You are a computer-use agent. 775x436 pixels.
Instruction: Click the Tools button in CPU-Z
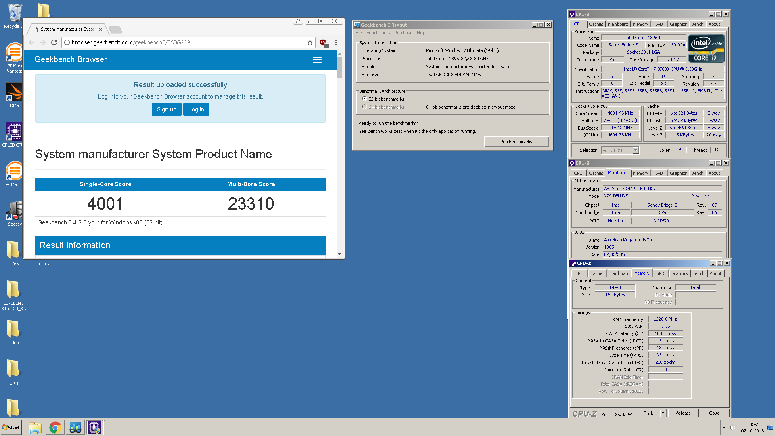[649, 413]
